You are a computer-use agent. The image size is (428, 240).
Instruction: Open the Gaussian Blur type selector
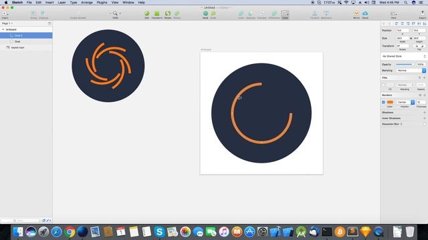point(401,124)
